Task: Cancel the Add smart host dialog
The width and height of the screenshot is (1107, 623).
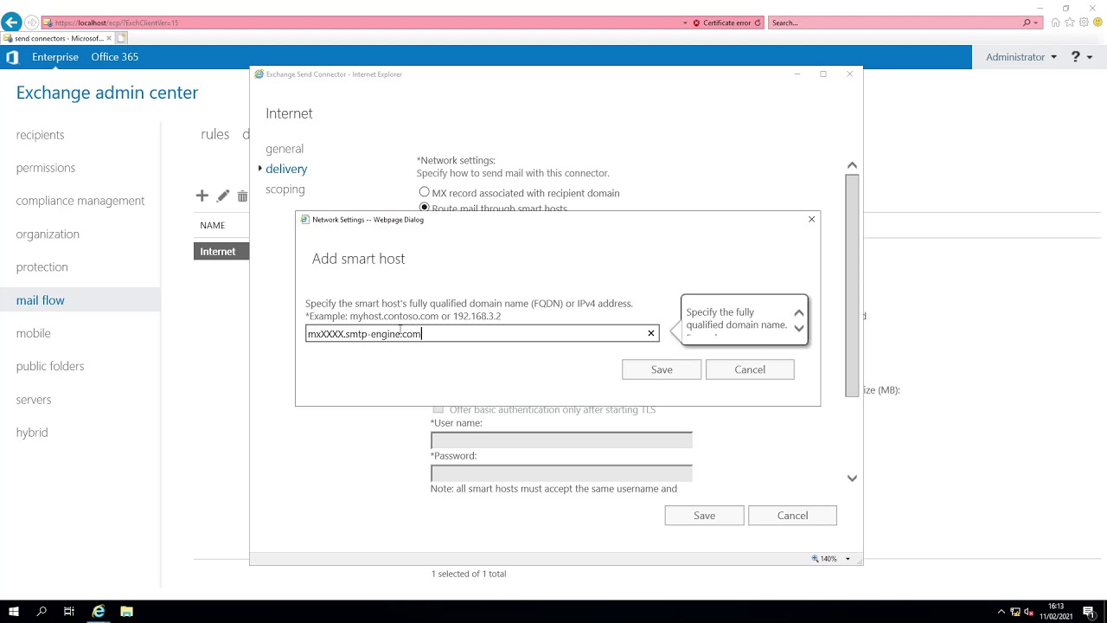Action: pos(750,369)
